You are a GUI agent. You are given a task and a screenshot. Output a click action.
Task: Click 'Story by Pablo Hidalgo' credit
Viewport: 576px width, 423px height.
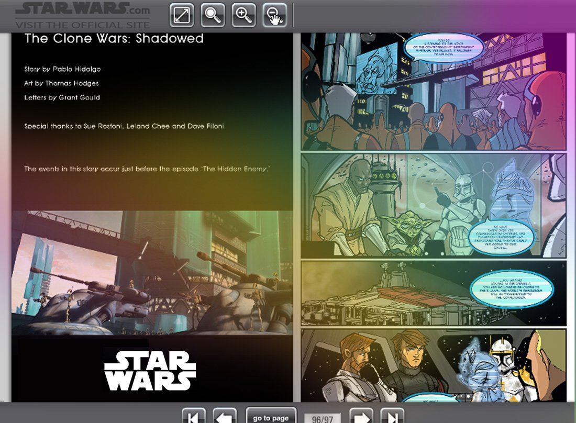point(62,69)
